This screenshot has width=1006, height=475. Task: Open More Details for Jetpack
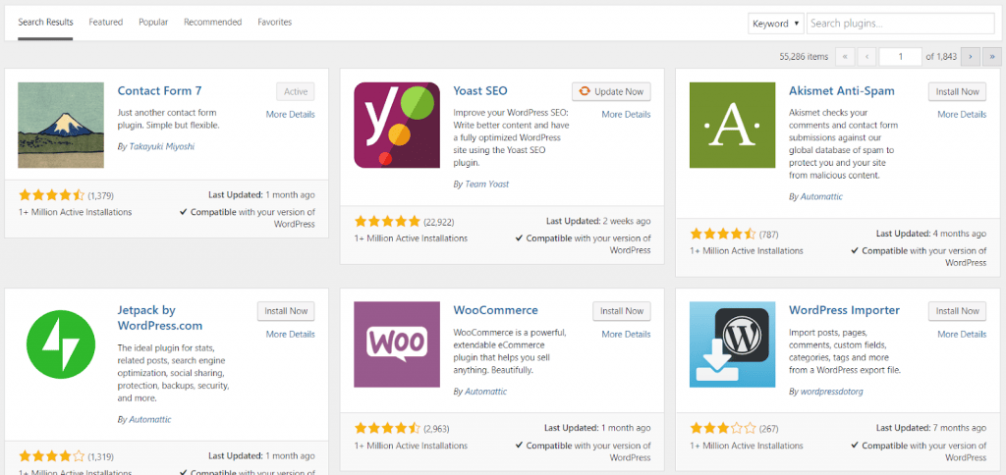pyautogui.click(x=291, y=334)
